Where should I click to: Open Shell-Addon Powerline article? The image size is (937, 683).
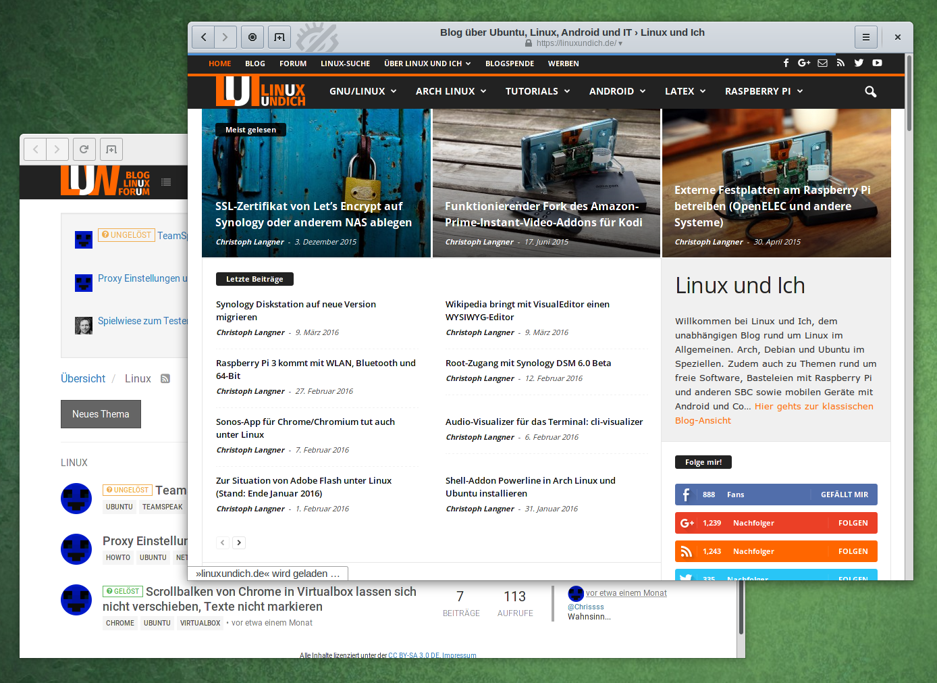point(531,487)
